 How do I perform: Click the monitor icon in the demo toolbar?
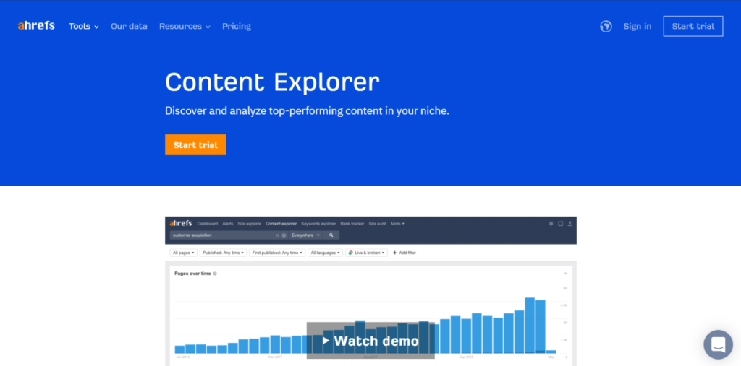click(x=560, y=224)
